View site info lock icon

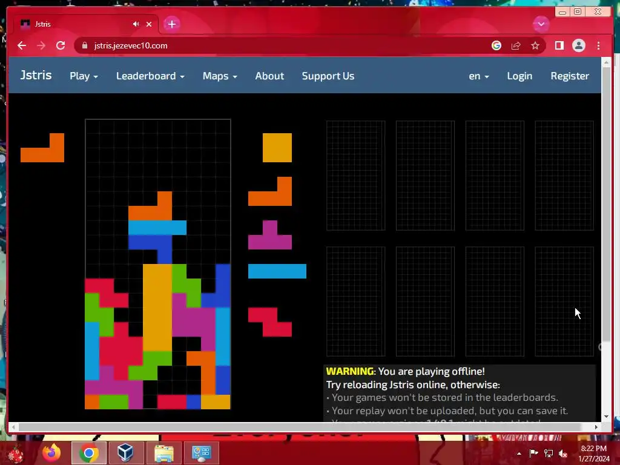point(84,45)
